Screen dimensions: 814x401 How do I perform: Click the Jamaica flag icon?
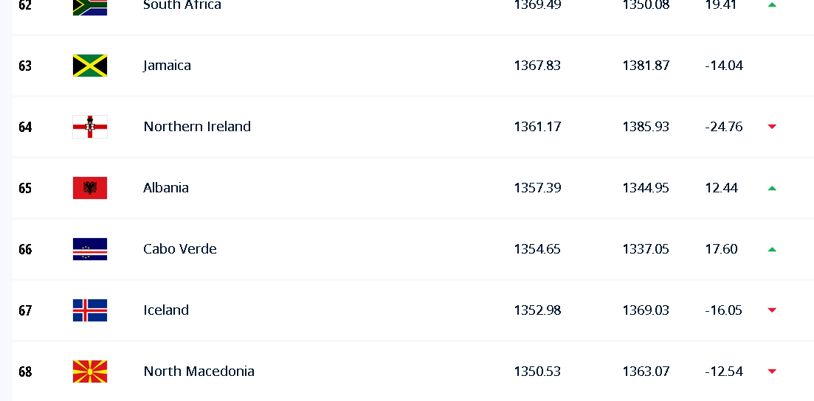pos(90,66)
